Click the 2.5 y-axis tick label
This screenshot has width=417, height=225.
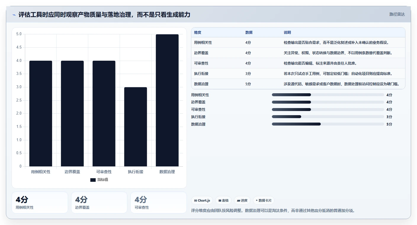(x=19, y=100)
